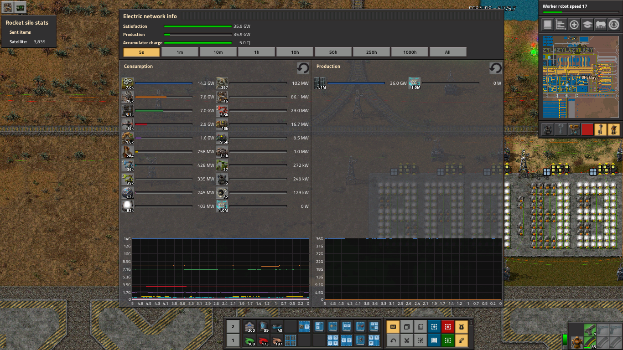Image resolution: width=623 pixels, height=350 pixels.
Task: Toggle the personal roboport button
Action: pos(461,326)
